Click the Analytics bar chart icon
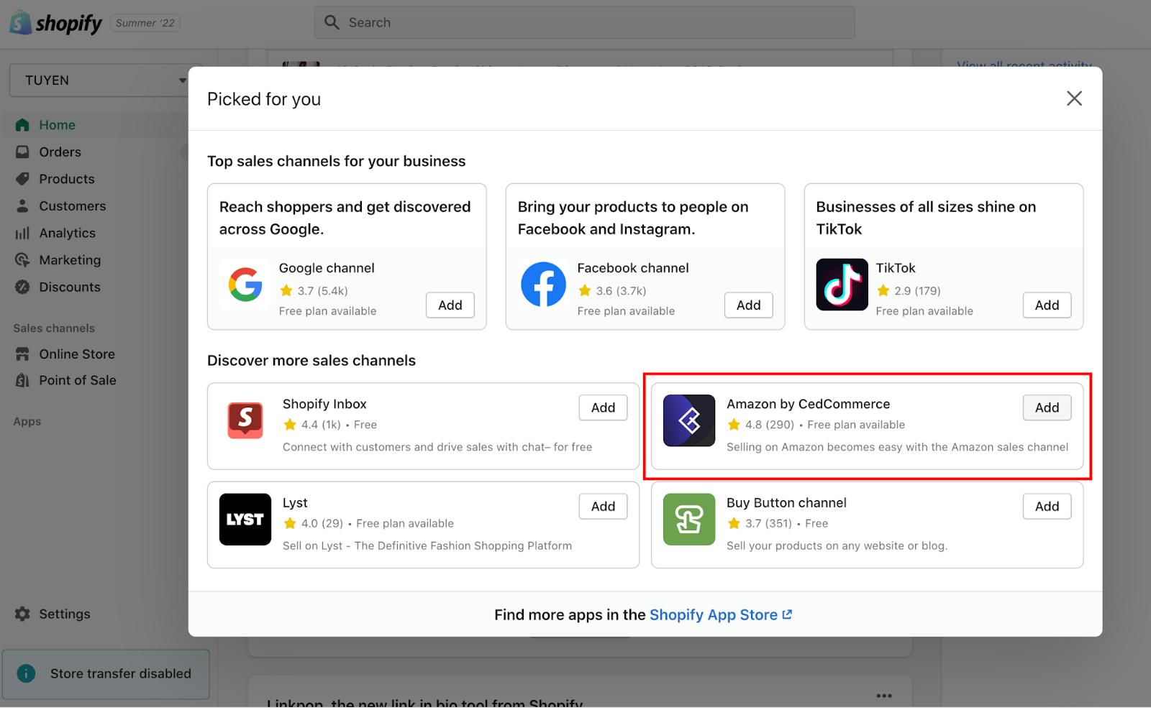Screen dimensions: 1151x710 22,233
